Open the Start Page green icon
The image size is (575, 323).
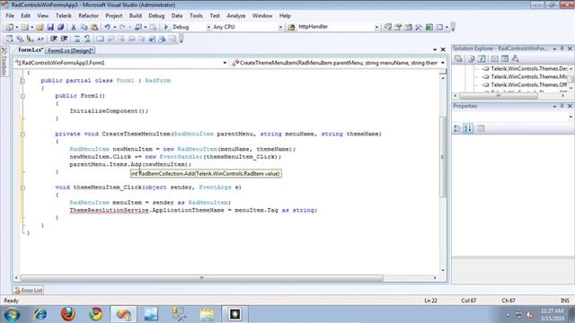pos(429,27)
